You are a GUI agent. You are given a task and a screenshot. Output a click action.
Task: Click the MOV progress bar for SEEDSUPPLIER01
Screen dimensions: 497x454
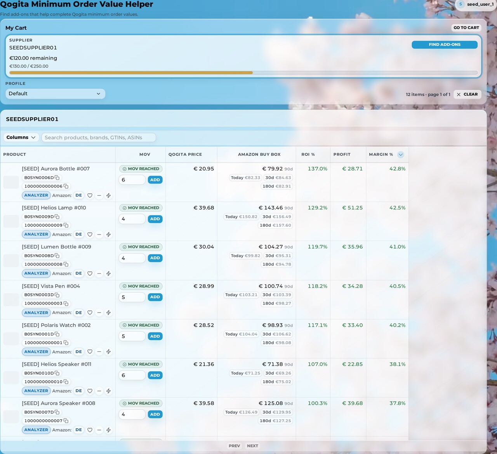point(243,73)
